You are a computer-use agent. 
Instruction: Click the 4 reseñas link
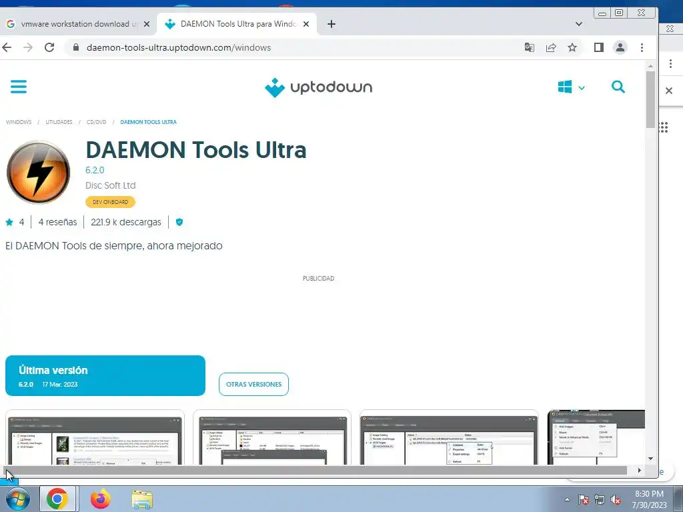point(57,222)
